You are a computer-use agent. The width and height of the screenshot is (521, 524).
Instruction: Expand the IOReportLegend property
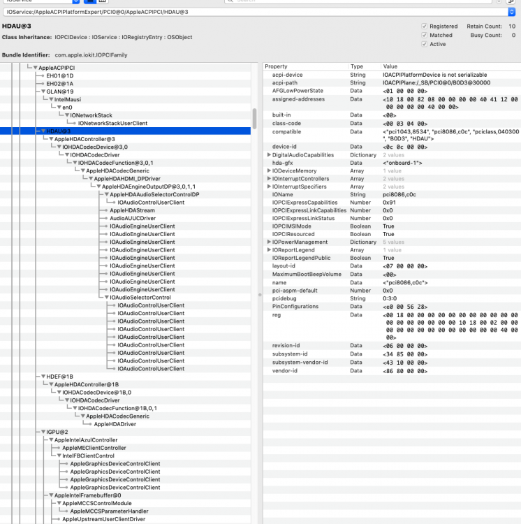click(x=269, y=250)
